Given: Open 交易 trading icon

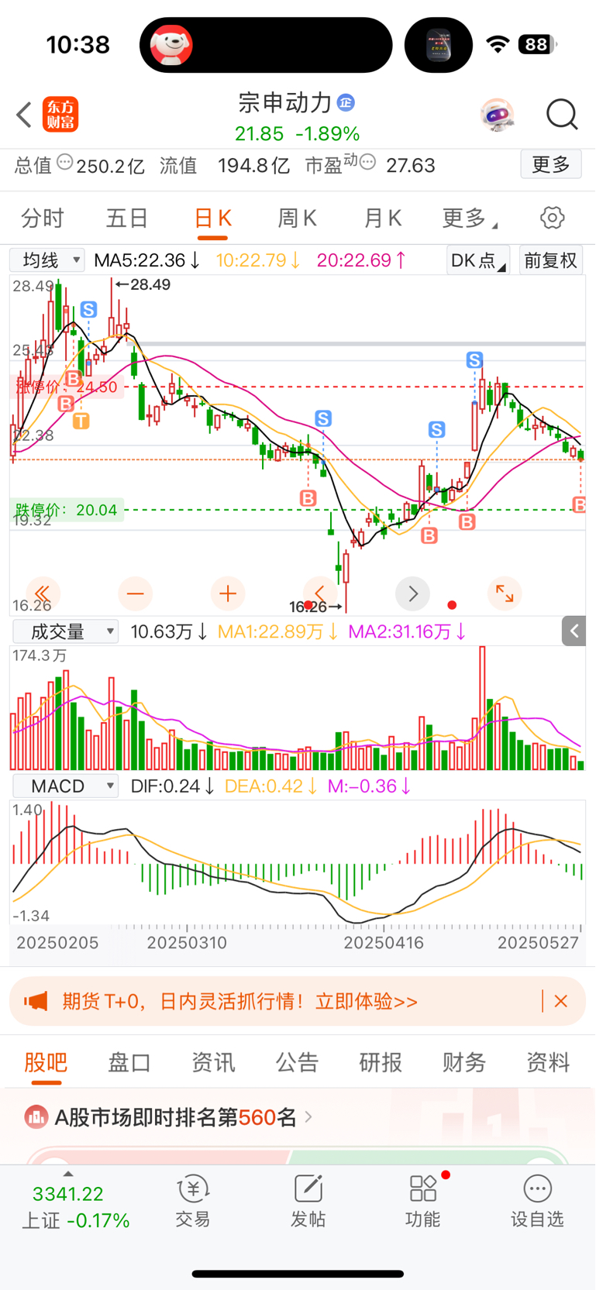Looking at the screenshot, I should [193, 1202].
